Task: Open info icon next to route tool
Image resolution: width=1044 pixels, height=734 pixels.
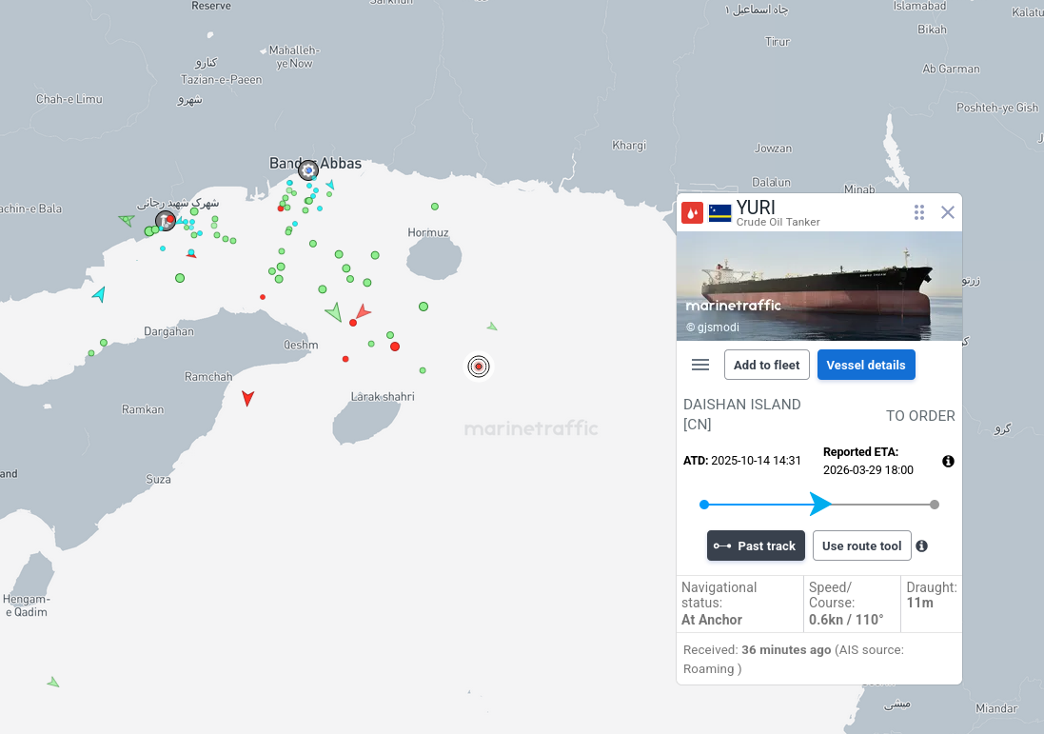Action: click(x=921, y=546)
